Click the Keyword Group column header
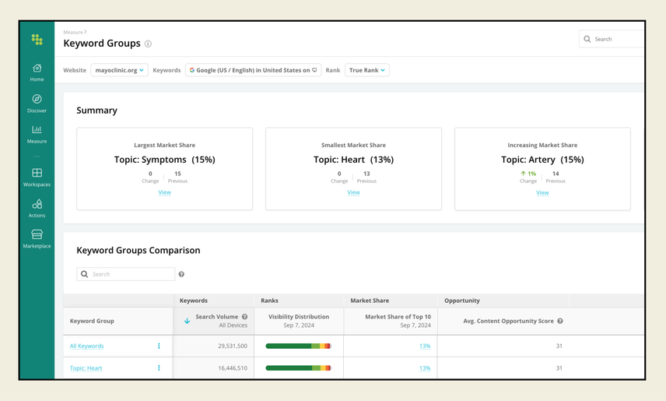This screenshot has height=401, width=666. [x=92, y=321]
